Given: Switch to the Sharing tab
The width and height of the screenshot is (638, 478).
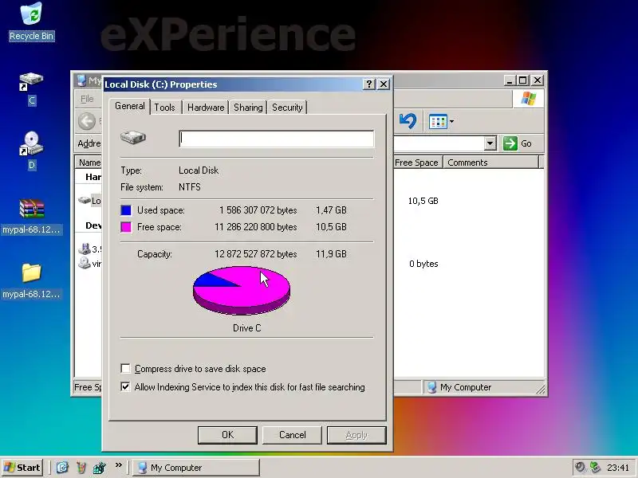Looking at the screenshot, I should 248,108.
